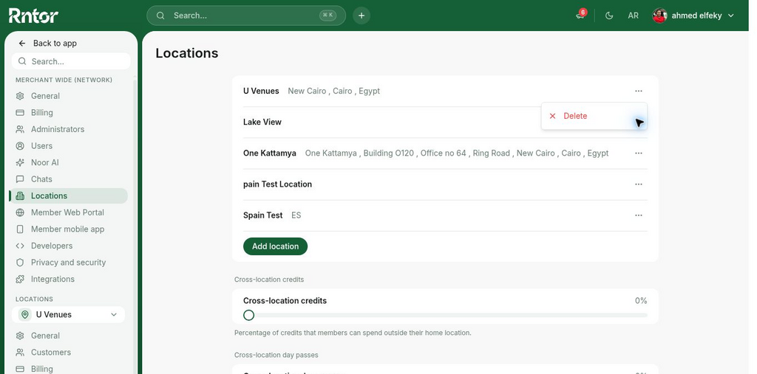Click ahmed elfeky profile avatar
Viewport: 757px width, 374px height.
click(659, 15)
